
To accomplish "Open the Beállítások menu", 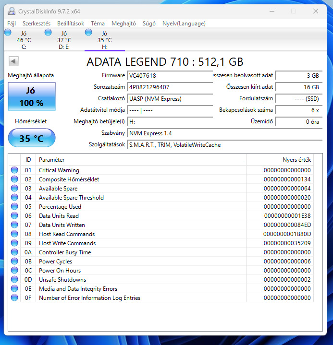I will [x=71, y=24].
